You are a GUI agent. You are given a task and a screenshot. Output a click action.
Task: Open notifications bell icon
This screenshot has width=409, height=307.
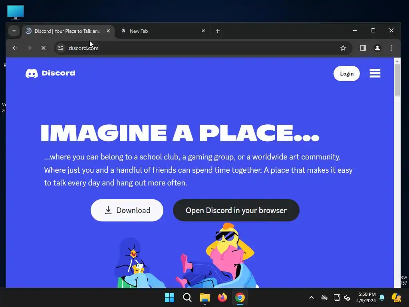point(382,297)
